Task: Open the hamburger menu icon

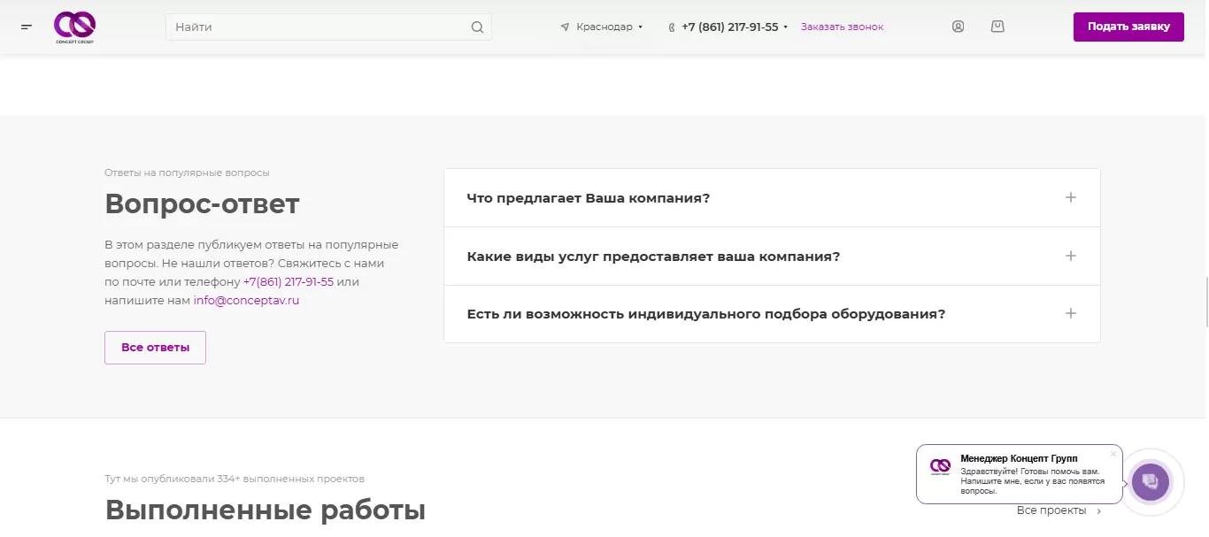Action: [27, 27]
